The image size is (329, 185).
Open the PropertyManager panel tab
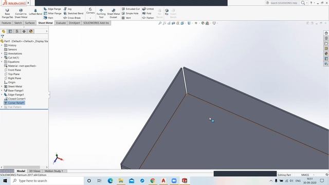tap(10, 31)
